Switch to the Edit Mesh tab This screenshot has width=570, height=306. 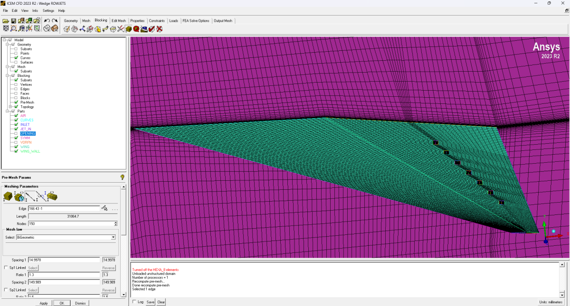tap(119, 21)
